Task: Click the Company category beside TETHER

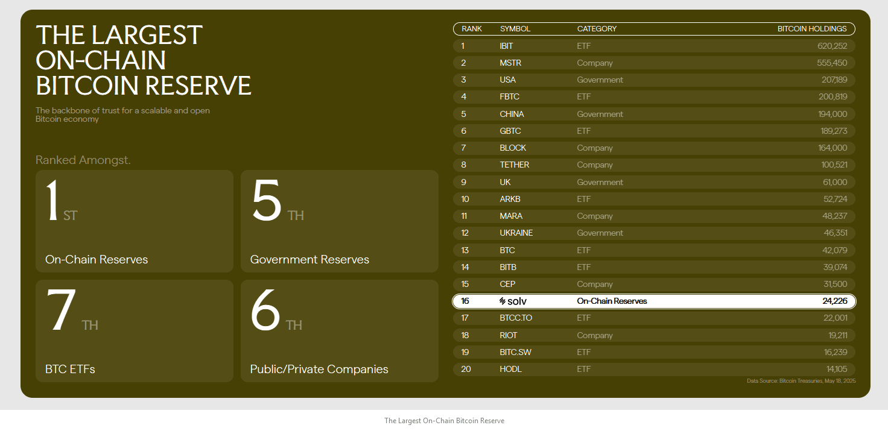Action: click(x=595, y=165)
